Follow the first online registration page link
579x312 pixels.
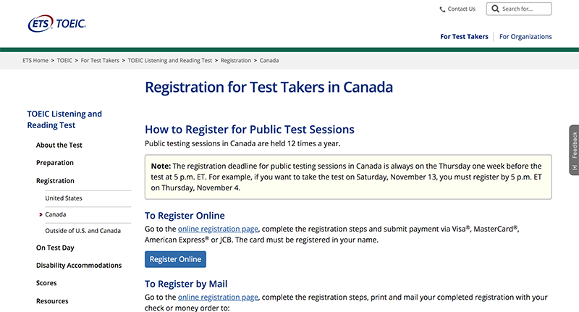coord(218,229)
